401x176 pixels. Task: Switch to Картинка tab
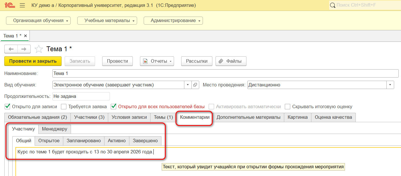(298, 117)
